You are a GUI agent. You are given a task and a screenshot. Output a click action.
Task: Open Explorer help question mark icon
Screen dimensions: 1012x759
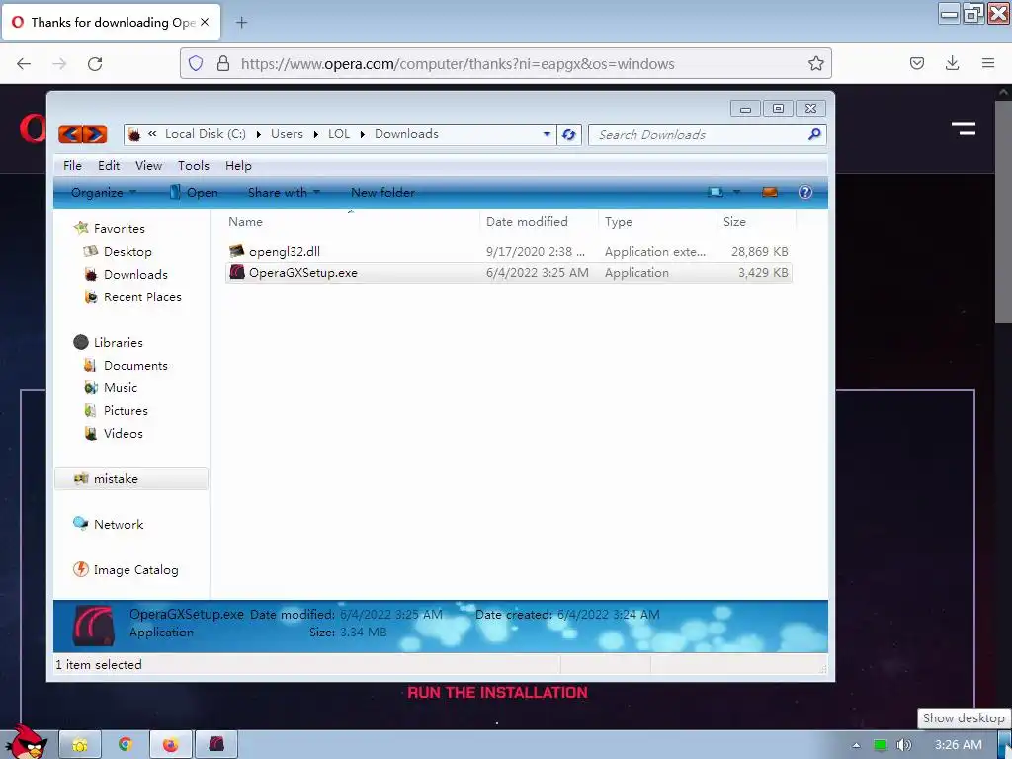(x=804, y=192)
